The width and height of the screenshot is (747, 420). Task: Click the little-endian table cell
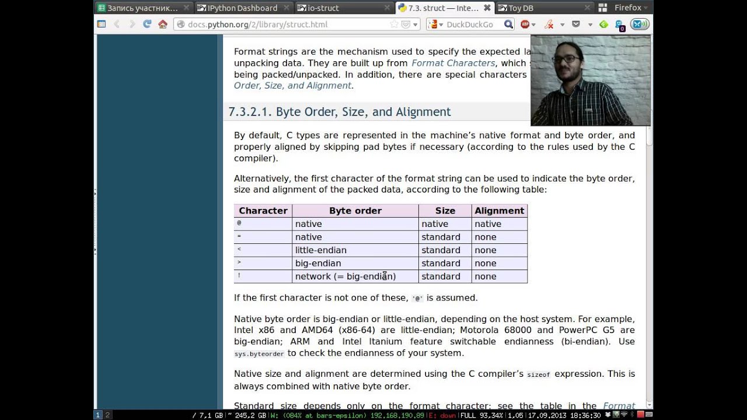click(x=355, y=250)
